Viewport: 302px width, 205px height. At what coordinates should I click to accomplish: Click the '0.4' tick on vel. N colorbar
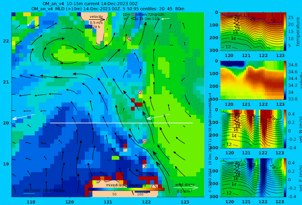point(291,114)
